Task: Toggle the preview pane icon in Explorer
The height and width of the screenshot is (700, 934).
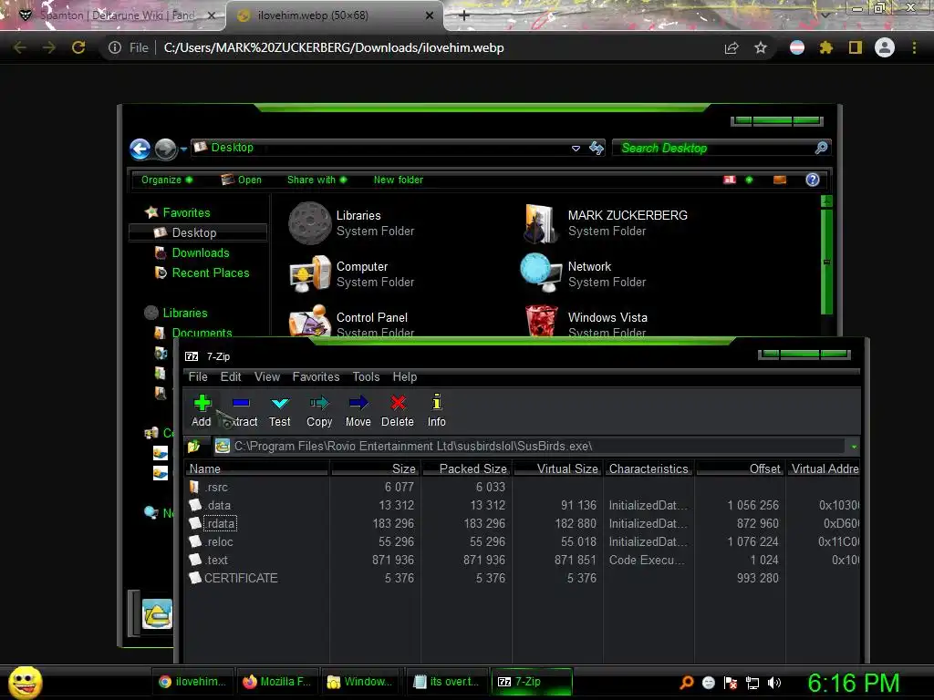Action: point(780,180)
